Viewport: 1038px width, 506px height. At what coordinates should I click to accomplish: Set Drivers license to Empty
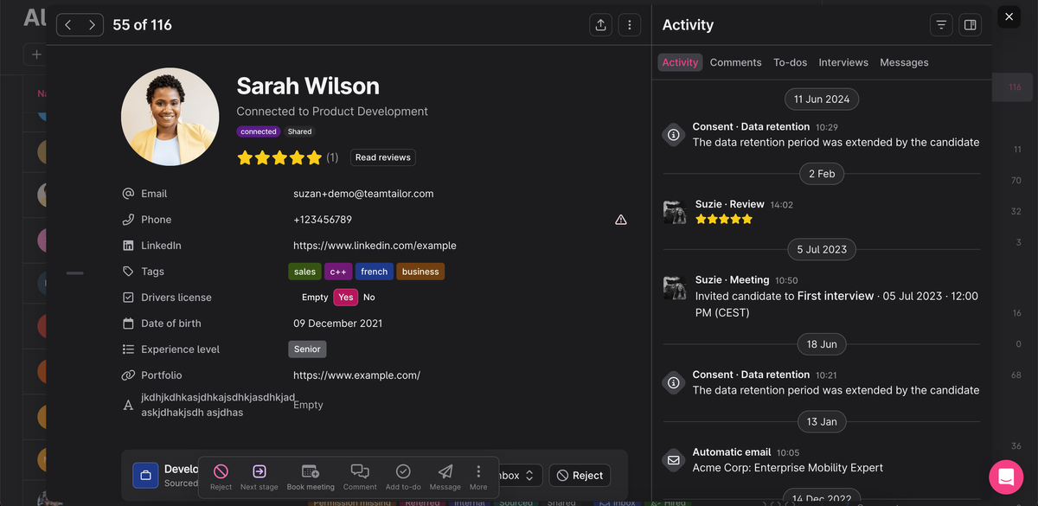(x=315, y=298)
